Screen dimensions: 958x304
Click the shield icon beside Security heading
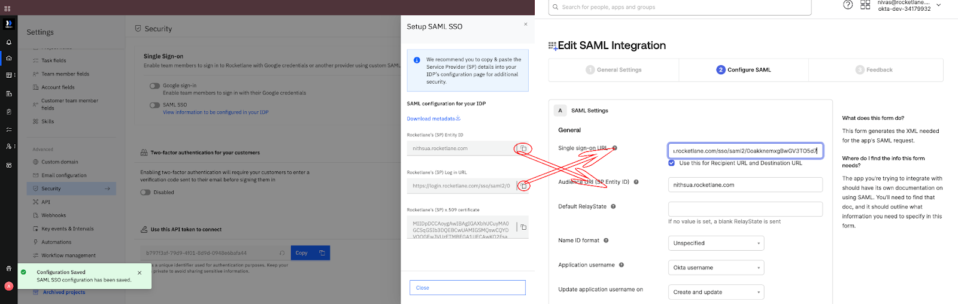pos(138,28)
